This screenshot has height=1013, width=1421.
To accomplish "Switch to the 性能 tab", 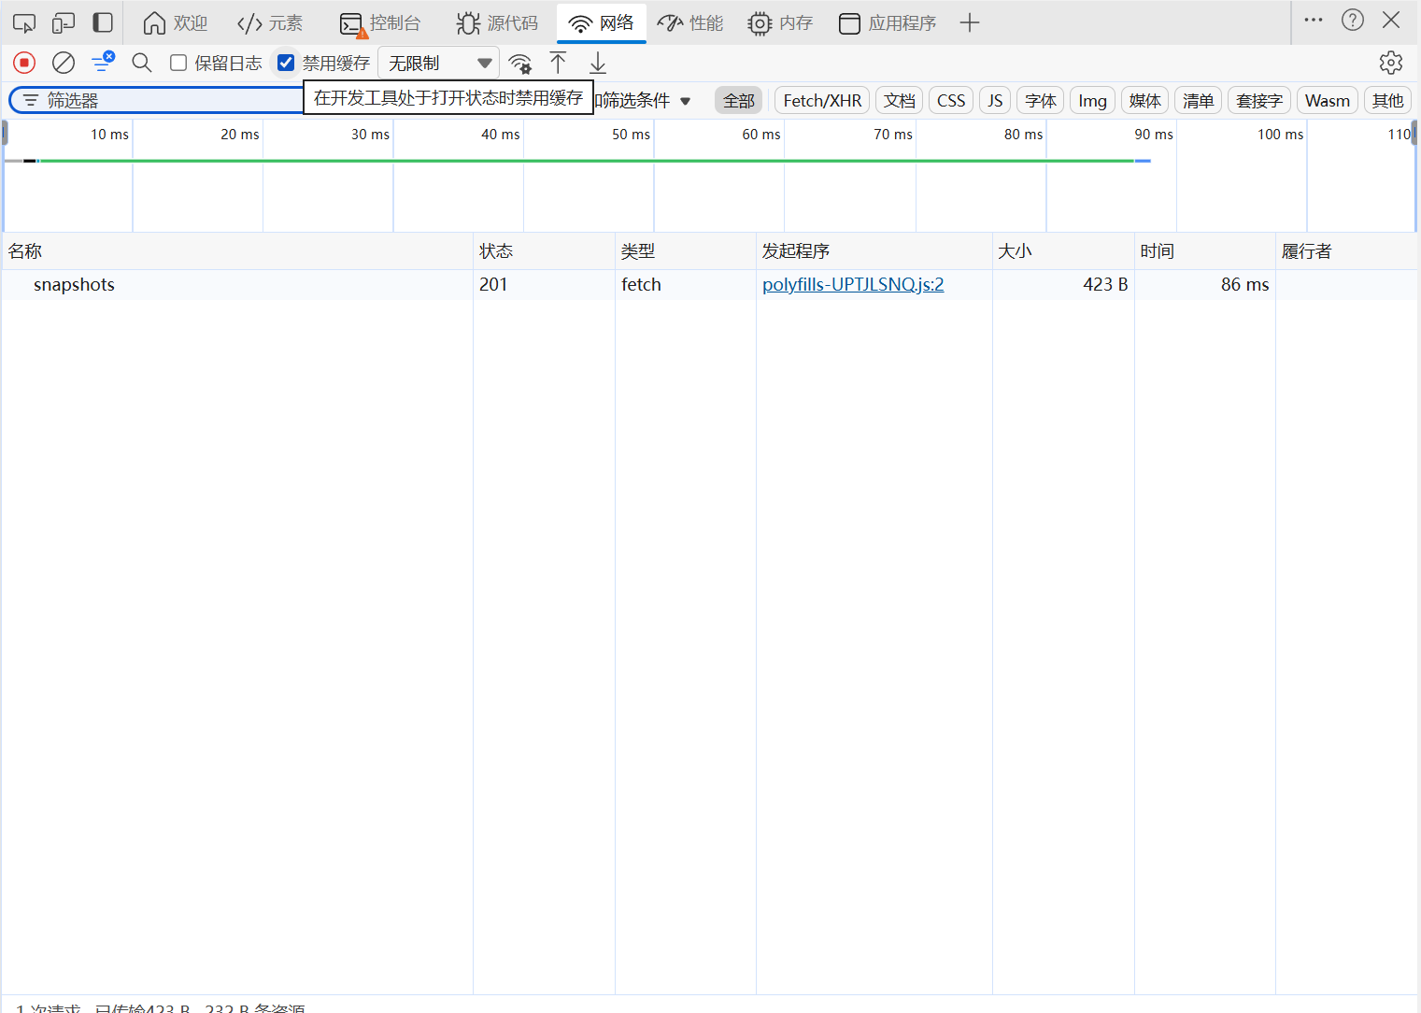I will pyautogui.click(x=690, y=22).
